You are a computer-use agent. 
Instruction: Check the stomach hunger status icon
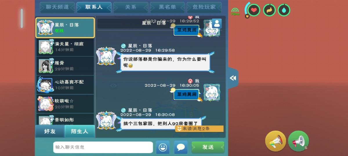coord(269,10)
